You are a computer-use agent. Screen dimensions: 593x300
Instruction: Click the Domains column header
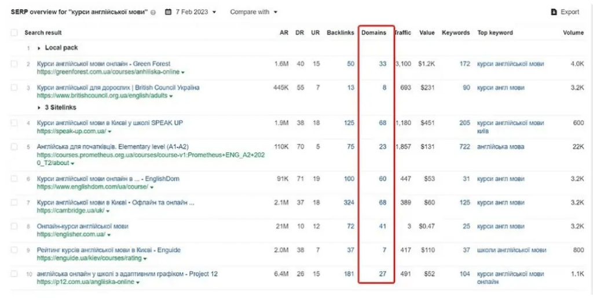(x=374, y=32)
